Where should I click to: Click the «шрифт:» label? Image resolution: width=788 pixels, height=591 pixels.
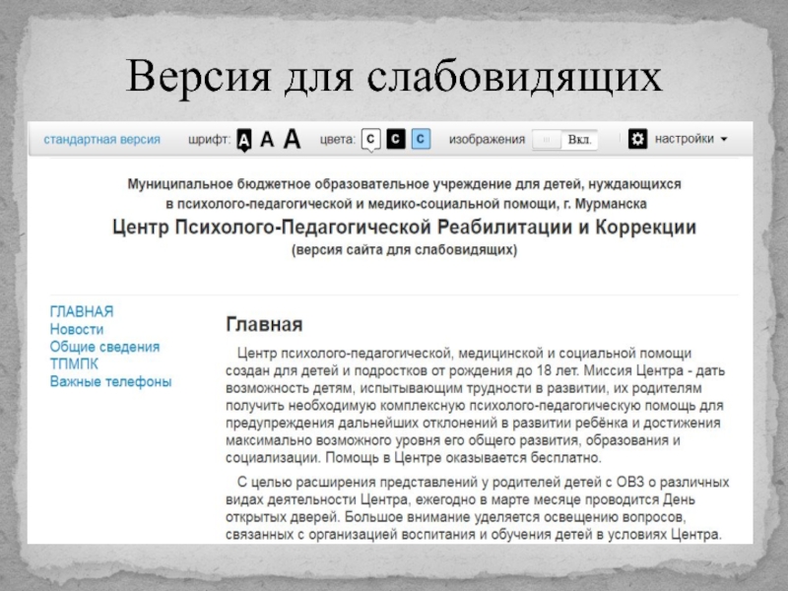[210, 139]
